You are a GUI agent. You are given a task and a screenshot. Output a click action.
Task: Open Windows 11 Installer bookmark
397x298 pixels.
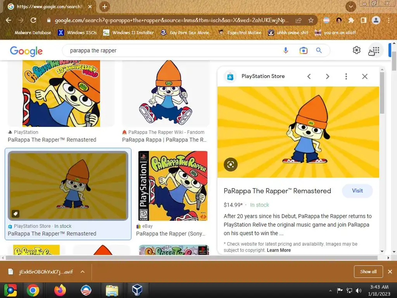point(129,33)
